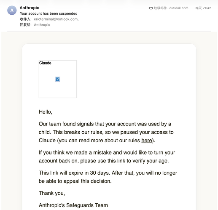Open 'this link' to verify your age
Viewport: 218px width, 210px height.
tap(116, 161)
